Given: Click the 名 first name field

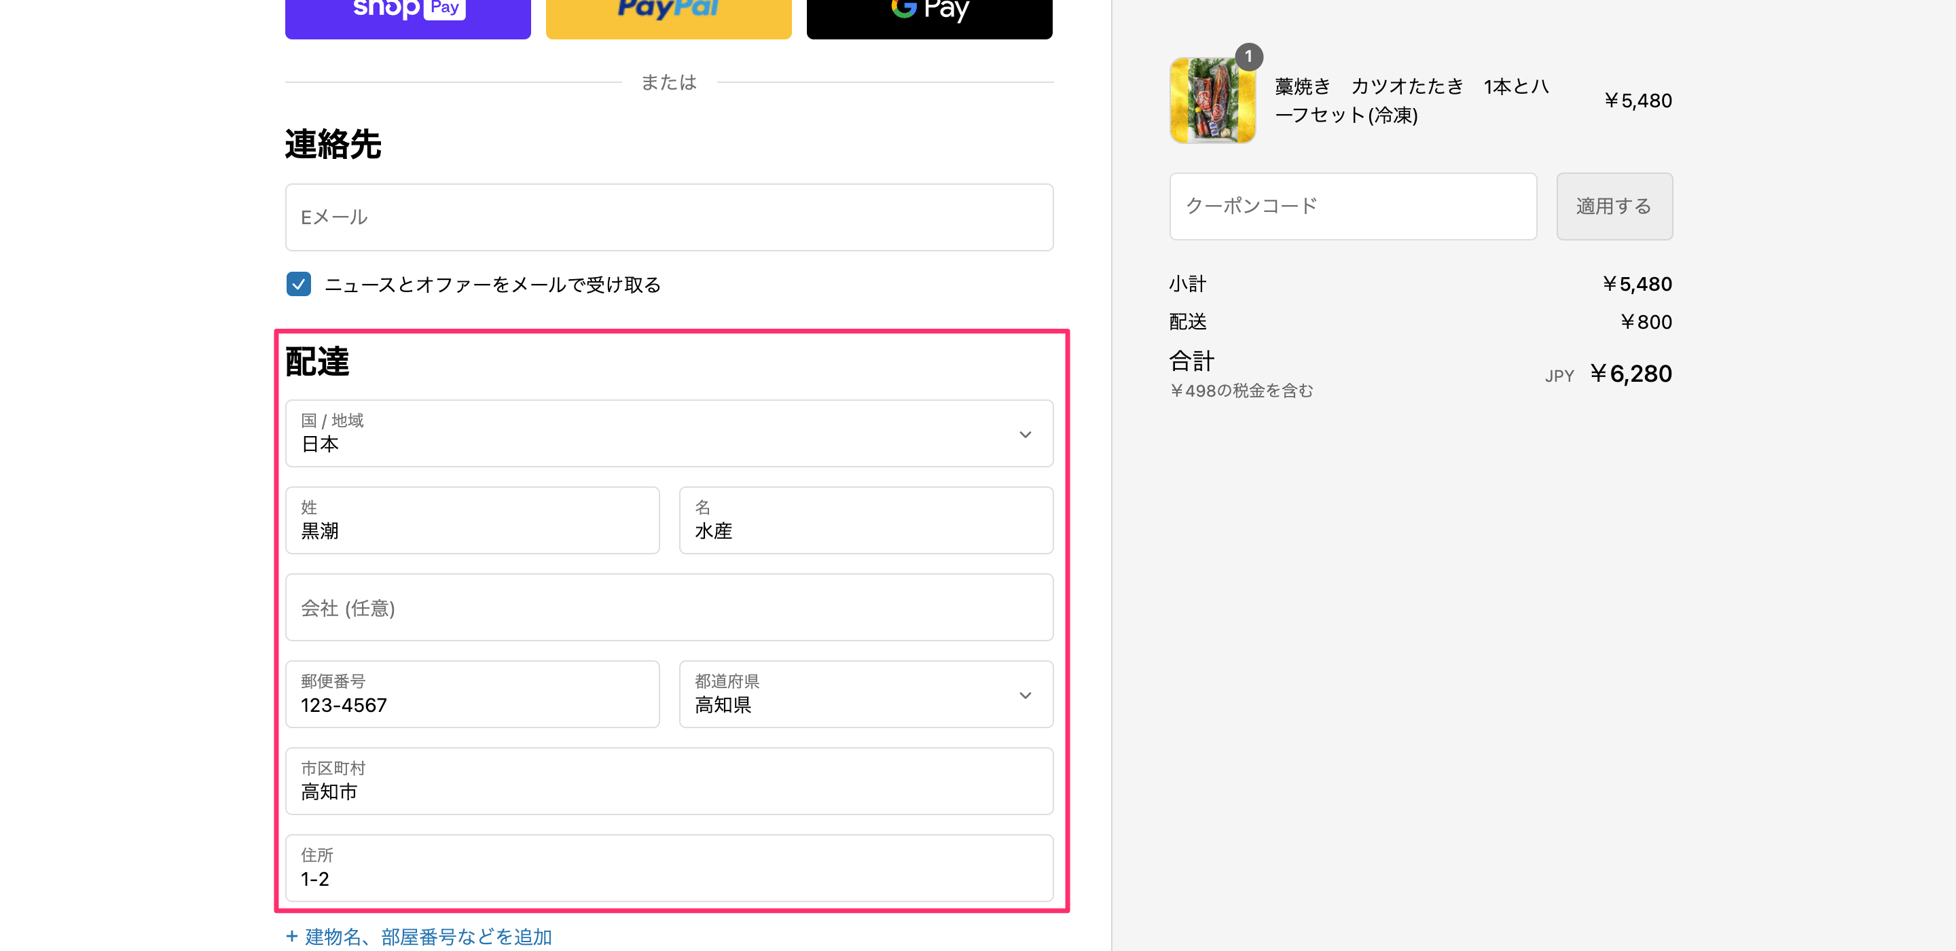Looking at the screenshot, I should click(x=866, y=520).
